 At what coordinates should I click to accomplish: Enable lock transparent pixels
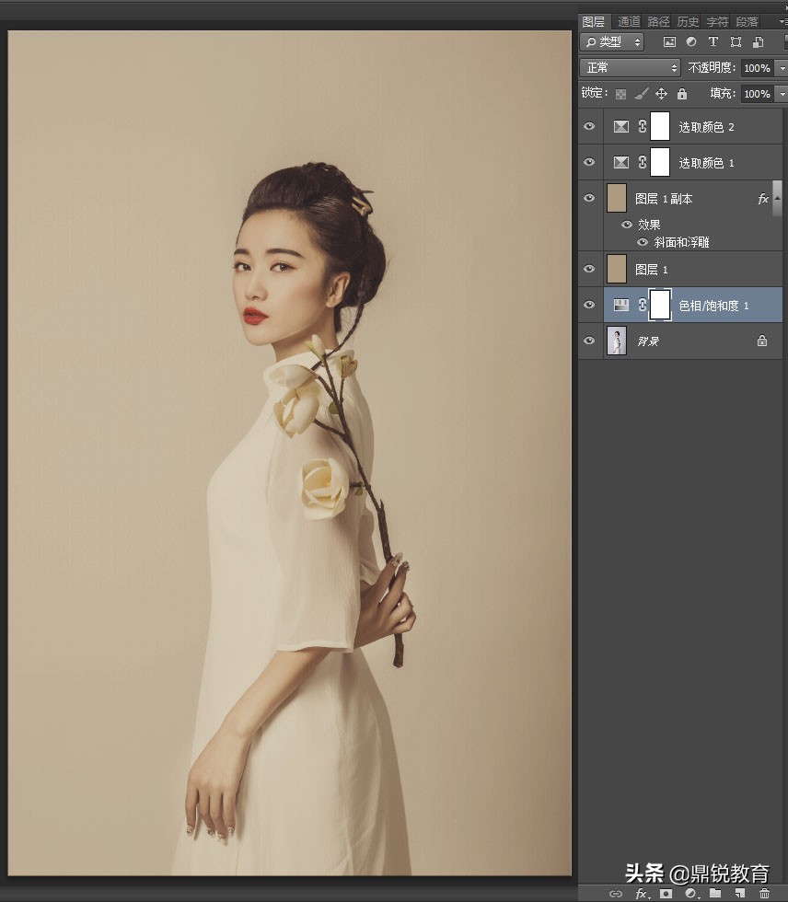pos(620,93)
